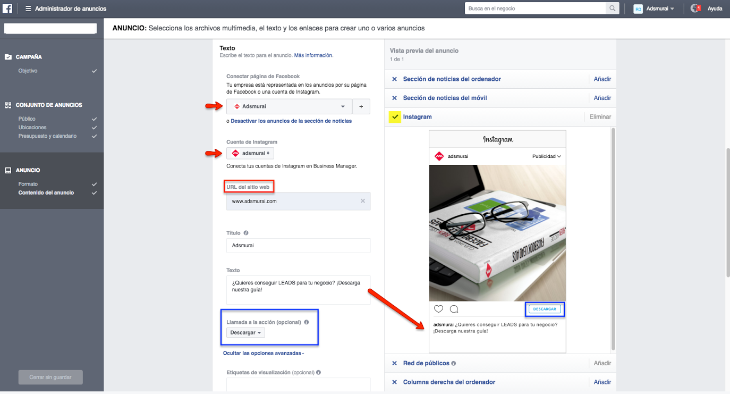
Task: Open the Cuenta de Instagram selector
Action: coord(250,153)
